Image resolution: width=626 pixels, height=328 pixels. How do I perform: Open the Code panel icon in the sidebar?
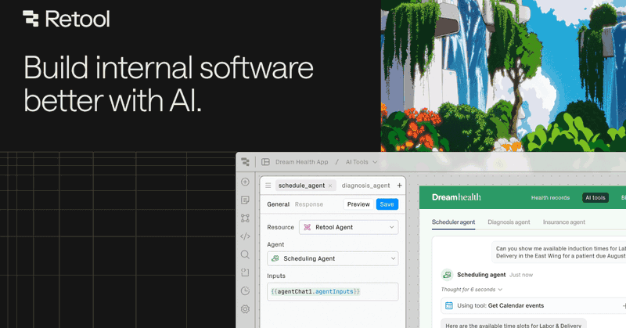pyautogui.click(x=245, y=236)
